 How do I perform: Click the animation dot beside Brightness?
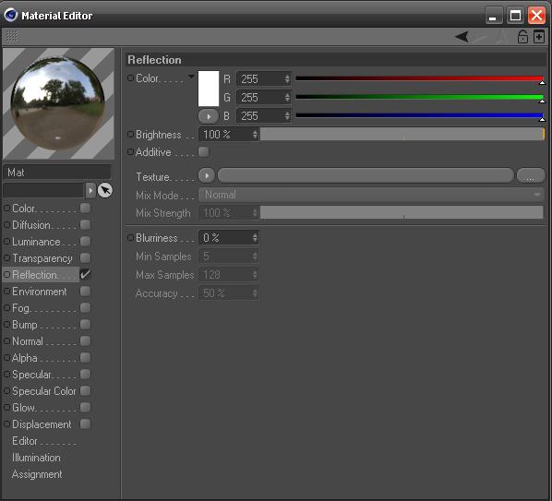point(130,135)
